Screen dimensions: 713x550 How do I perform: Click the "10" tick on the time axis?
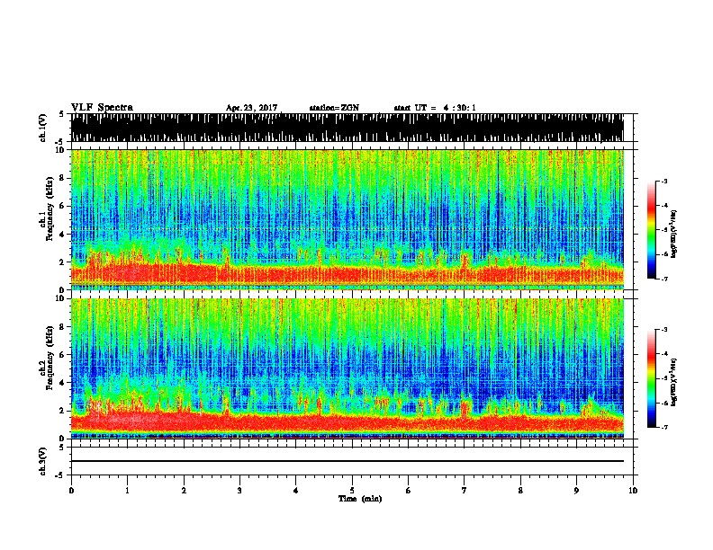[x=633, y=491]
